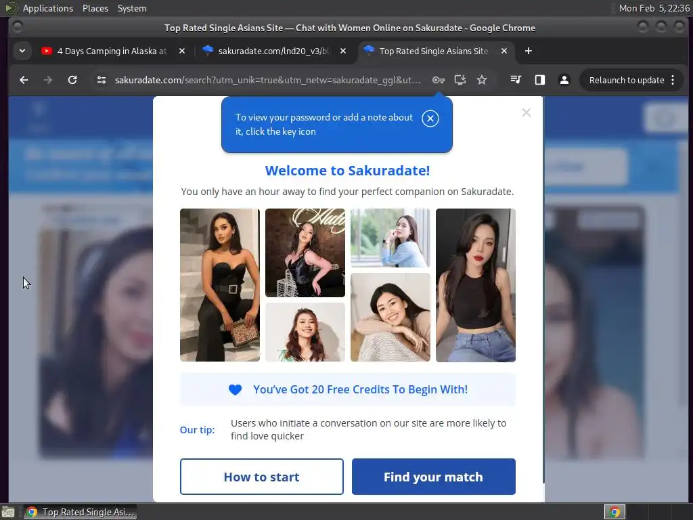Click the photo of red-haired woman in green top

(305, 332)
